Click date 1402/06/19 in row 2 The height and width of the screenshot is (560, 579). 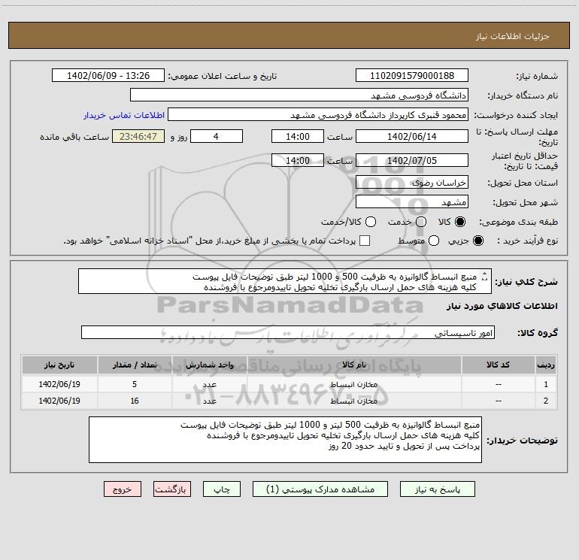59,401
